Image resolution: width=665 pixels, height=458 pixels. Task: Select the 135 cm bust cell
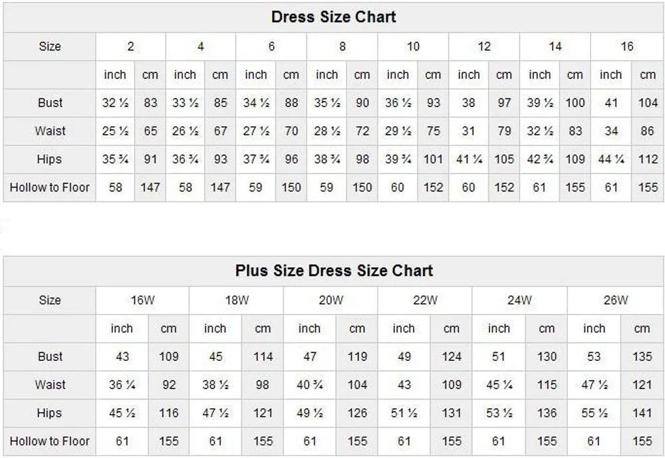642,356
